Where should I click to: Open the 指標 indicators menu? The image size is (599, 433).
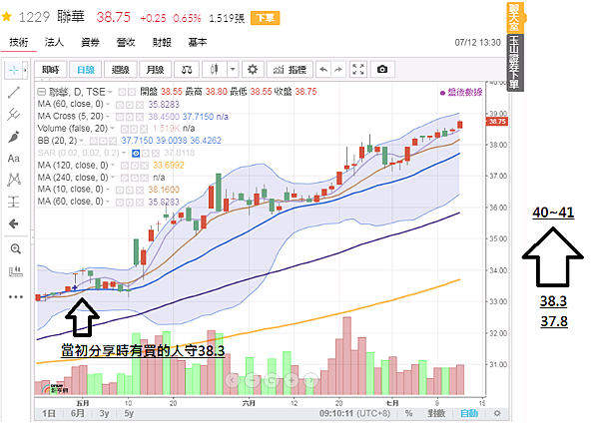click(293, 70)
